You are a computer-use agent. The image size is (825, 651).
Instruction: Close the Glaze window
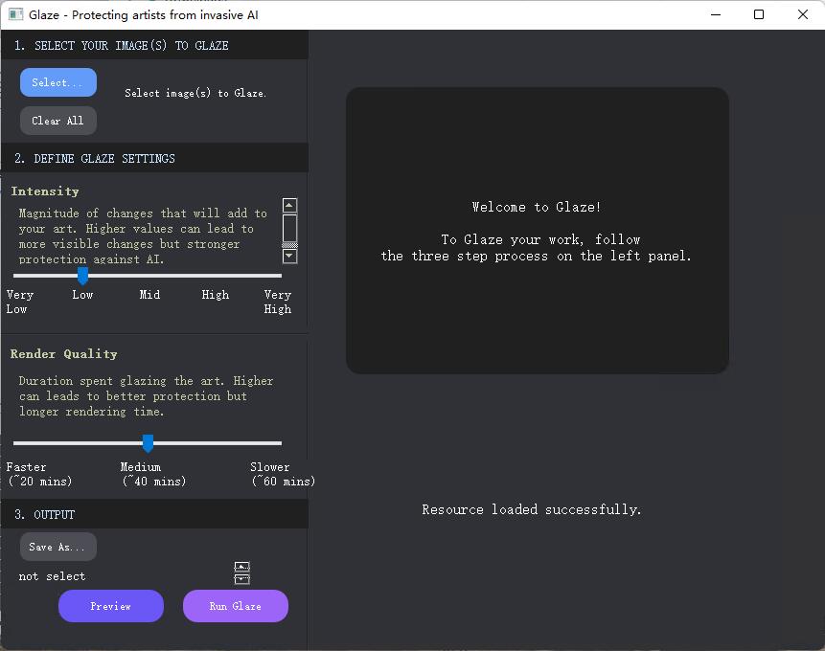(803, 14)
